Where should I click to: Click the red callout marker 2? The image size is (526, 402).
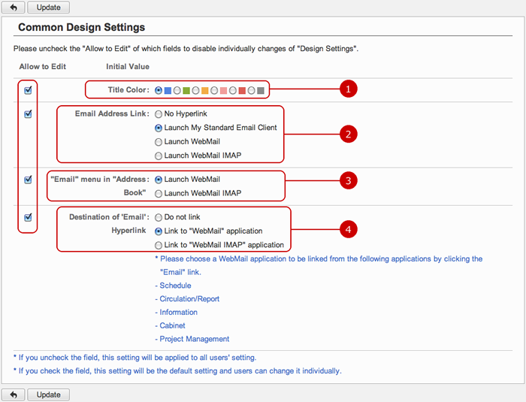[x=346, y=135]
